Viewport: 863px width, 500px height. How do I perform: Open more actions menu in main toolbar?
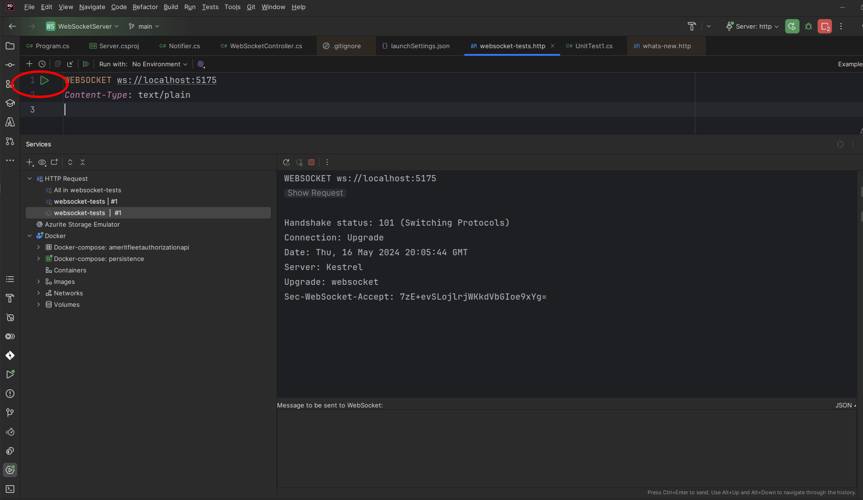[x=841, y=26]
